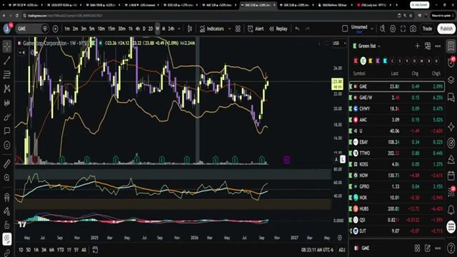Open the quick search icon
This screenshot has height=257, width=457.
coord(383,29)
